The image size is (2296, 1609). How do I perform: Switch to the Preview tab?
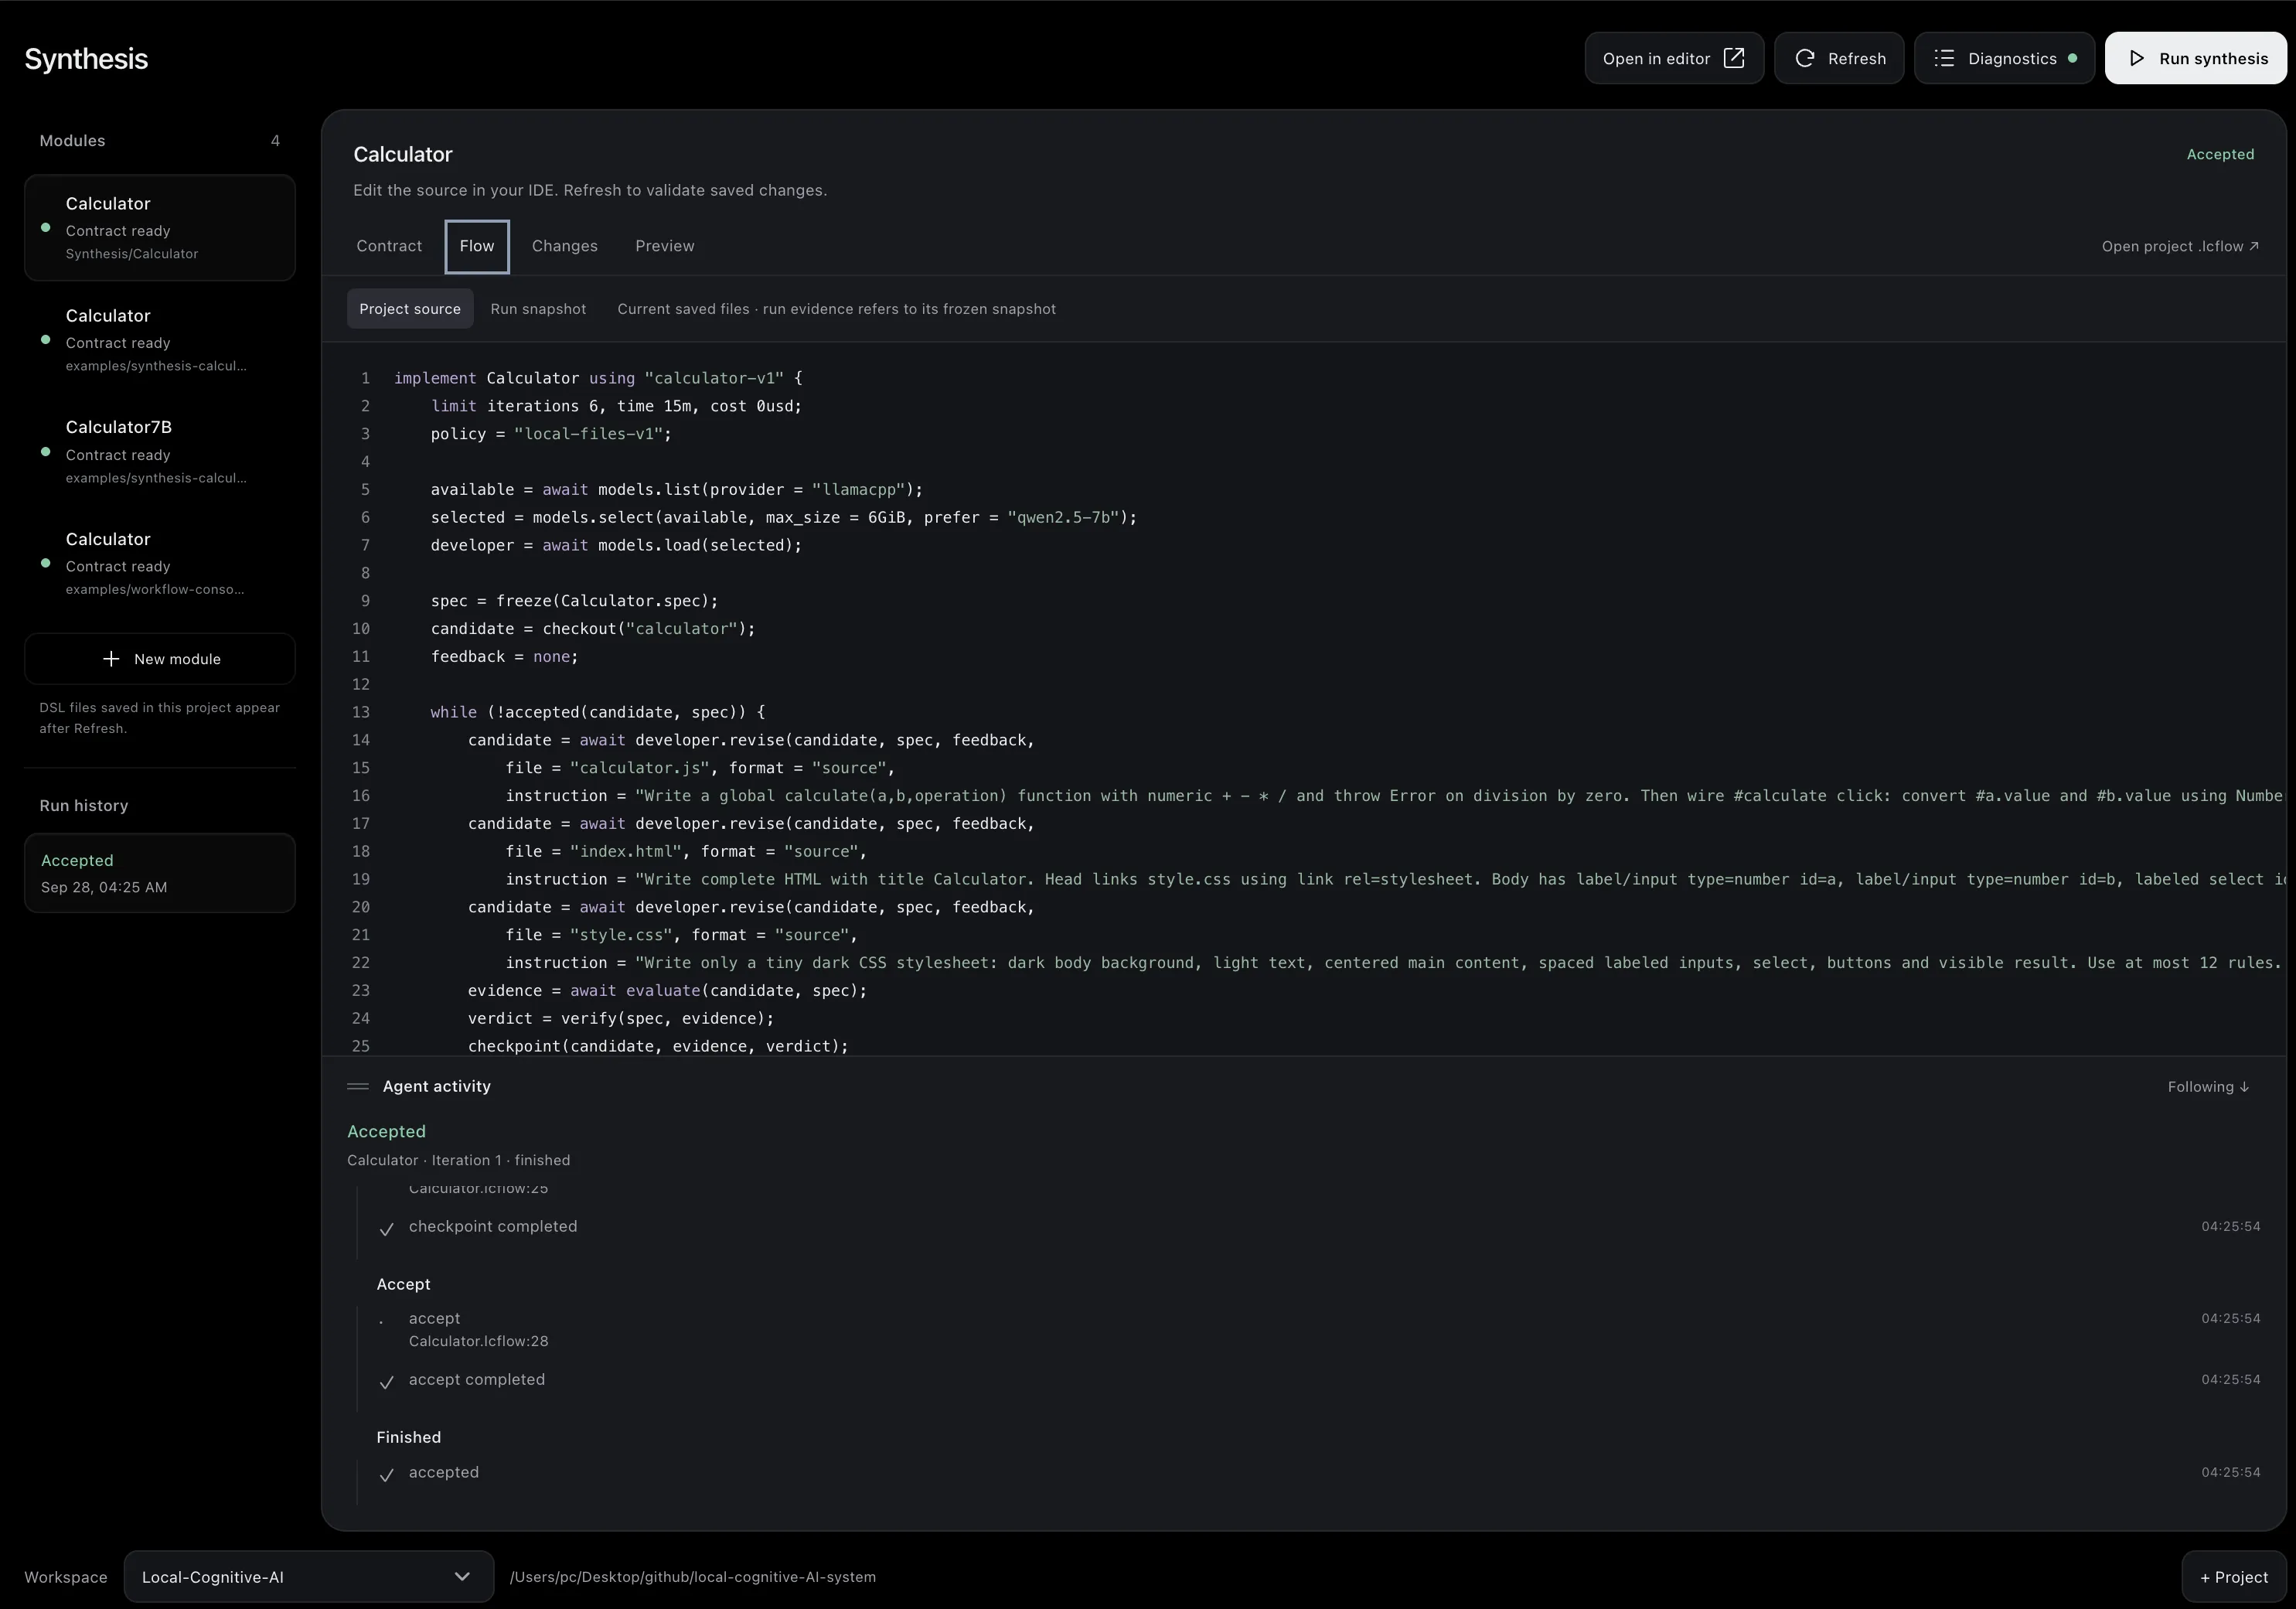(665, 246)
